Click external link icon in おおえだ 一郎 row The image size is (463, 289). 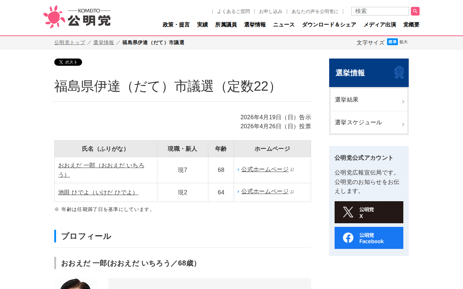point(292,170)
